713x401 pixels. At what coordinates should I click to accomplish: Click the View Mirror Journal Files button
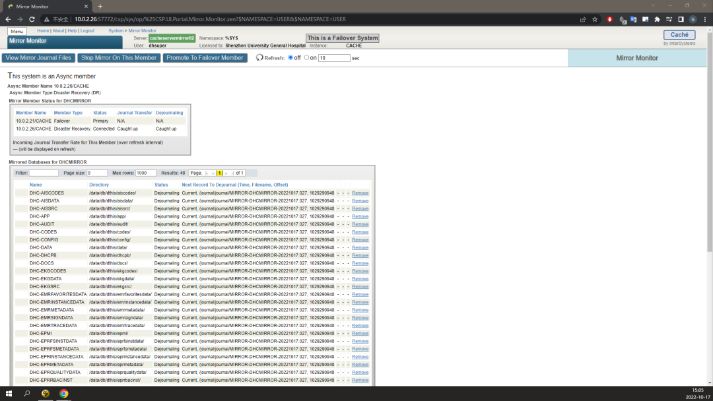[38, 57]
